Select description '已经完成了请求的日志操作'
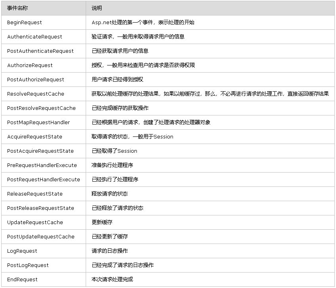The width and height of the screenshot is (336, 288). (123, 265)
